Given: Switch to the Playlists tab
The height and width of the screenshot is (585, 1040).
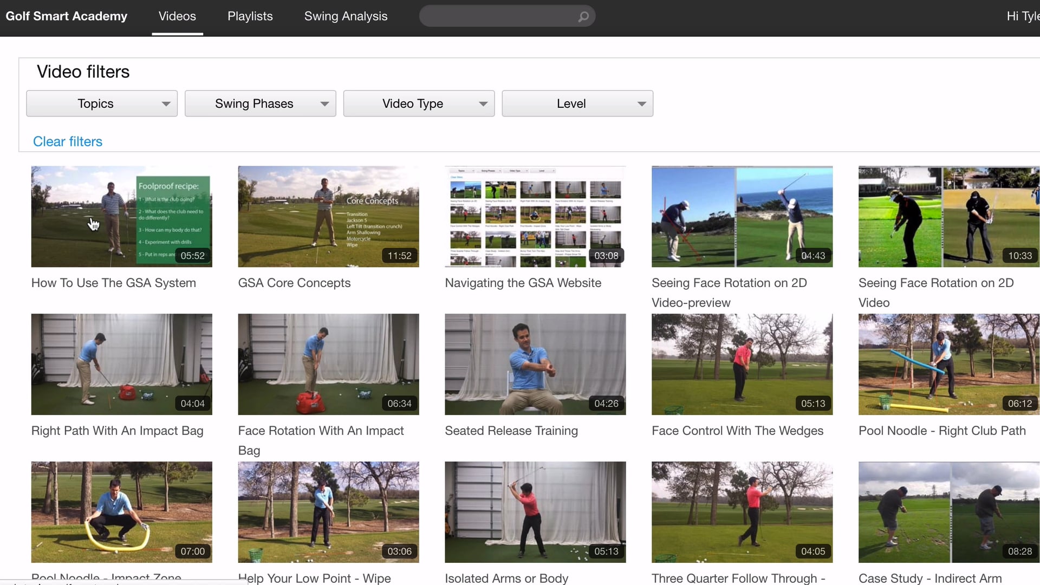Looking at the screenshot, I should click(x=250, y=16).
